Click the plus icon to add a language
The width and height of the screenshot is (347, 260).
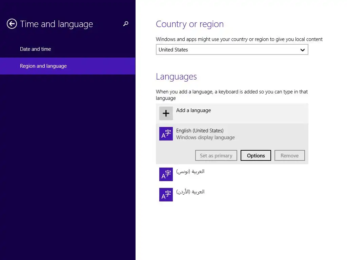166,113
